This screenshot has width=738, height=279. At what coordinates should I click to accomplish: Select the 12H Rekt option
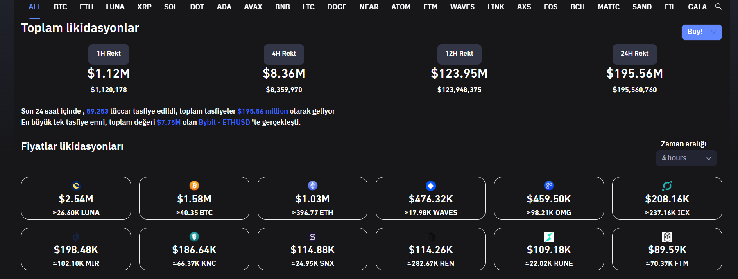[459, 54]
